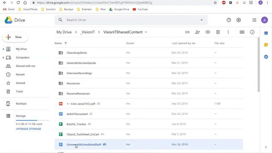Open Computers in sidebar
The image size is (272, 153).
tap(23, 58)
